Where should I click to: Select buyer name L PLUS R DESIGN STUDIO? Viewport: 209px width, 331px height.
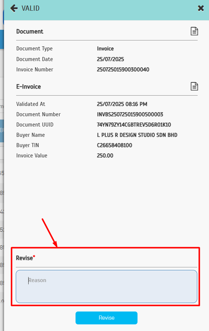[137, 135]
